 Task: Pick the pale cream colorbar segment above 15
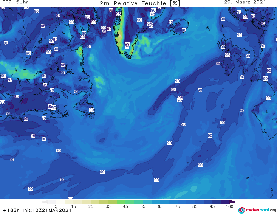pyautogui.click(x=69, y=202)
